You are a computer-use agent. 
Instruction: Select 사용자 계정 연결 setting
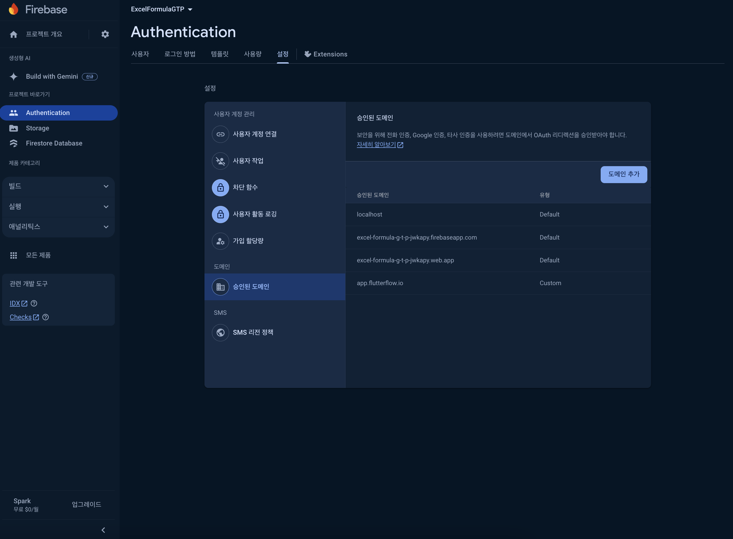point(275,134)
